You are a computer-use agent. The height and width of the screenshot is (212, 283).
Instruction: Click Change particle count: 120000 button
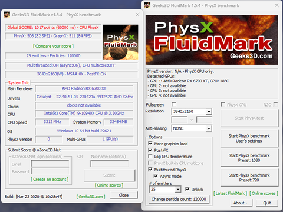179,199
